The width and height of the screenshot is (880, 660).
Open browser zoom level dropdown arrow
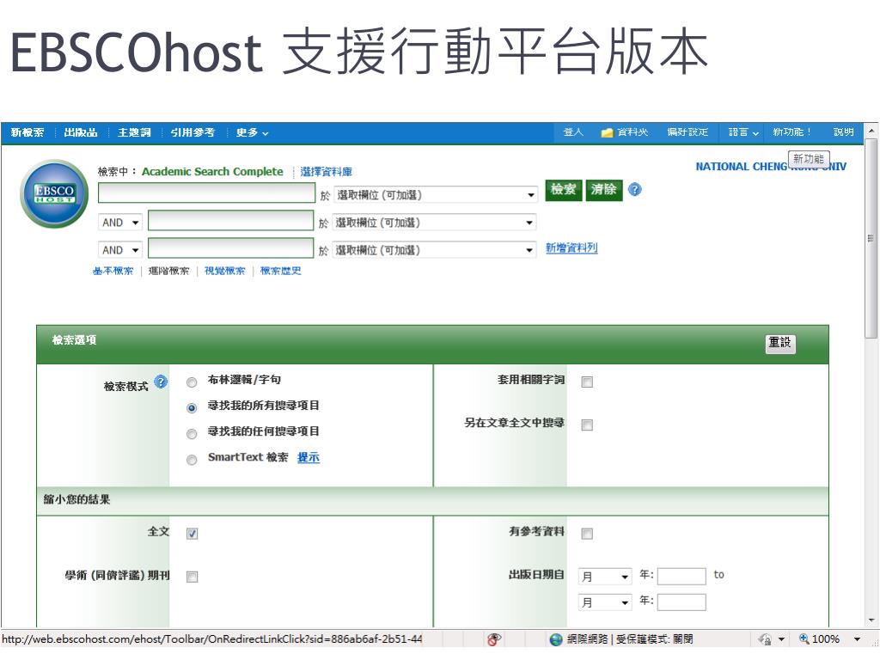point(857,639)
